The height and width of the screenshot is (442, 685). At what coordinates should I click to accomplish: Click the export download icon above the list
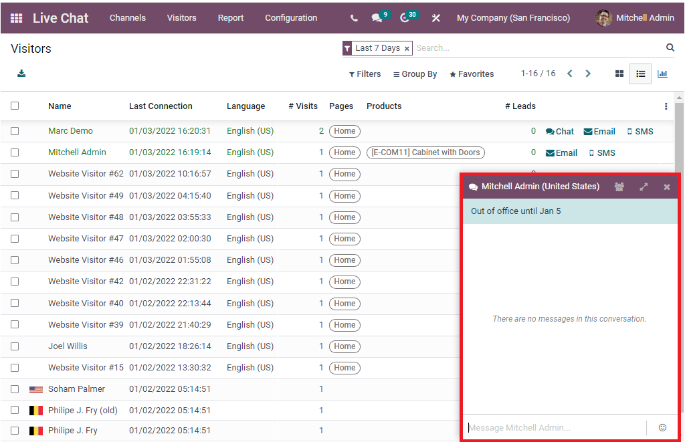coord(21,74)
